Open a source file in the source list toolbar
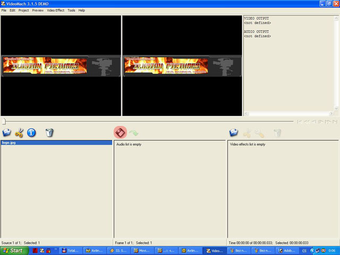 [6, 132]
